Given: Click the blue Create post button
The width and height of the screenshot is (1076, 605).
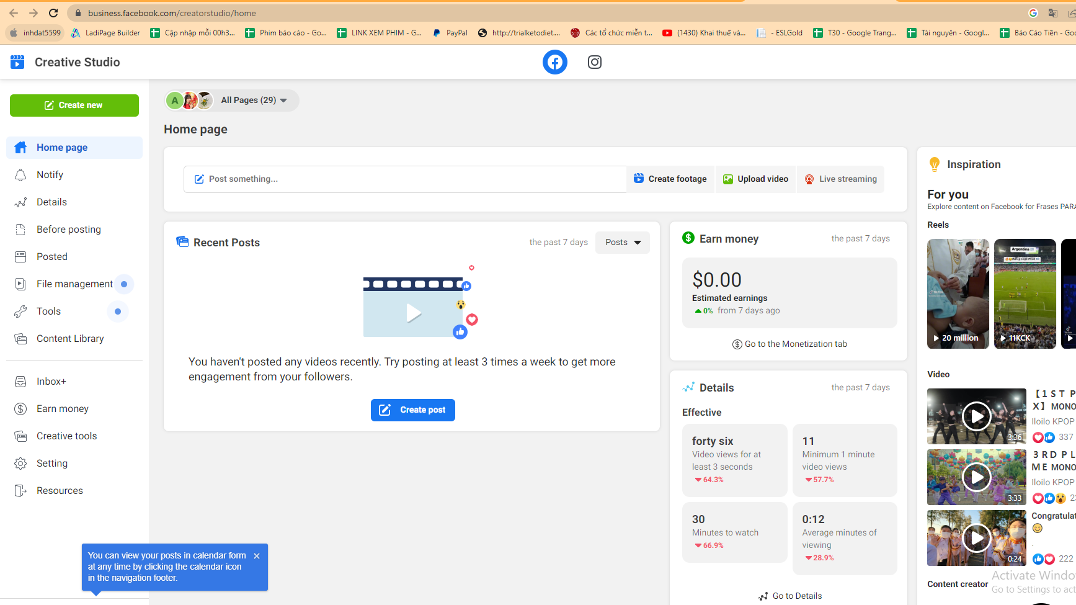Looking at the screenshot, I should pyautogui.click(x=413, y=410).
